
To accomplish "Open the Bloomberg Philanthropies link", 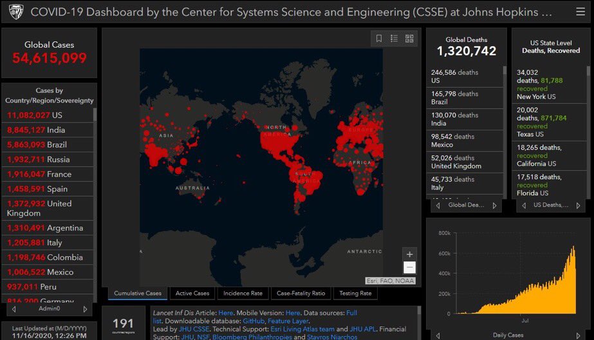I will coord(252,337).
